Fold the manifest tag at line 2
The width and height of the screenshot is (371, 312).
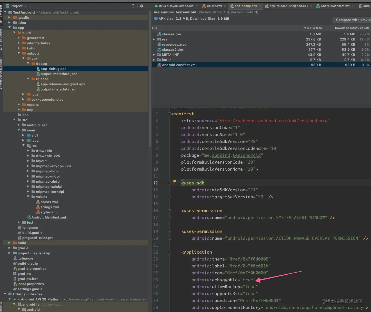tap(169, 114)
